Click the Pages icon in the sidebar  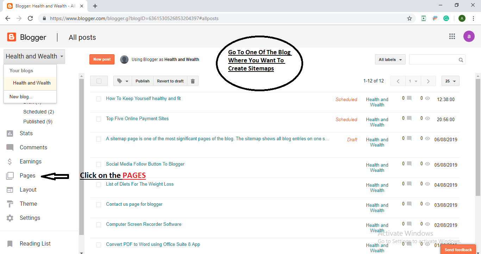click(x=10, y=175)
